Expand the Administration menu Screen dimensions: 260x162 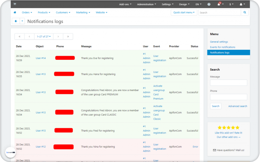(146, 4)
